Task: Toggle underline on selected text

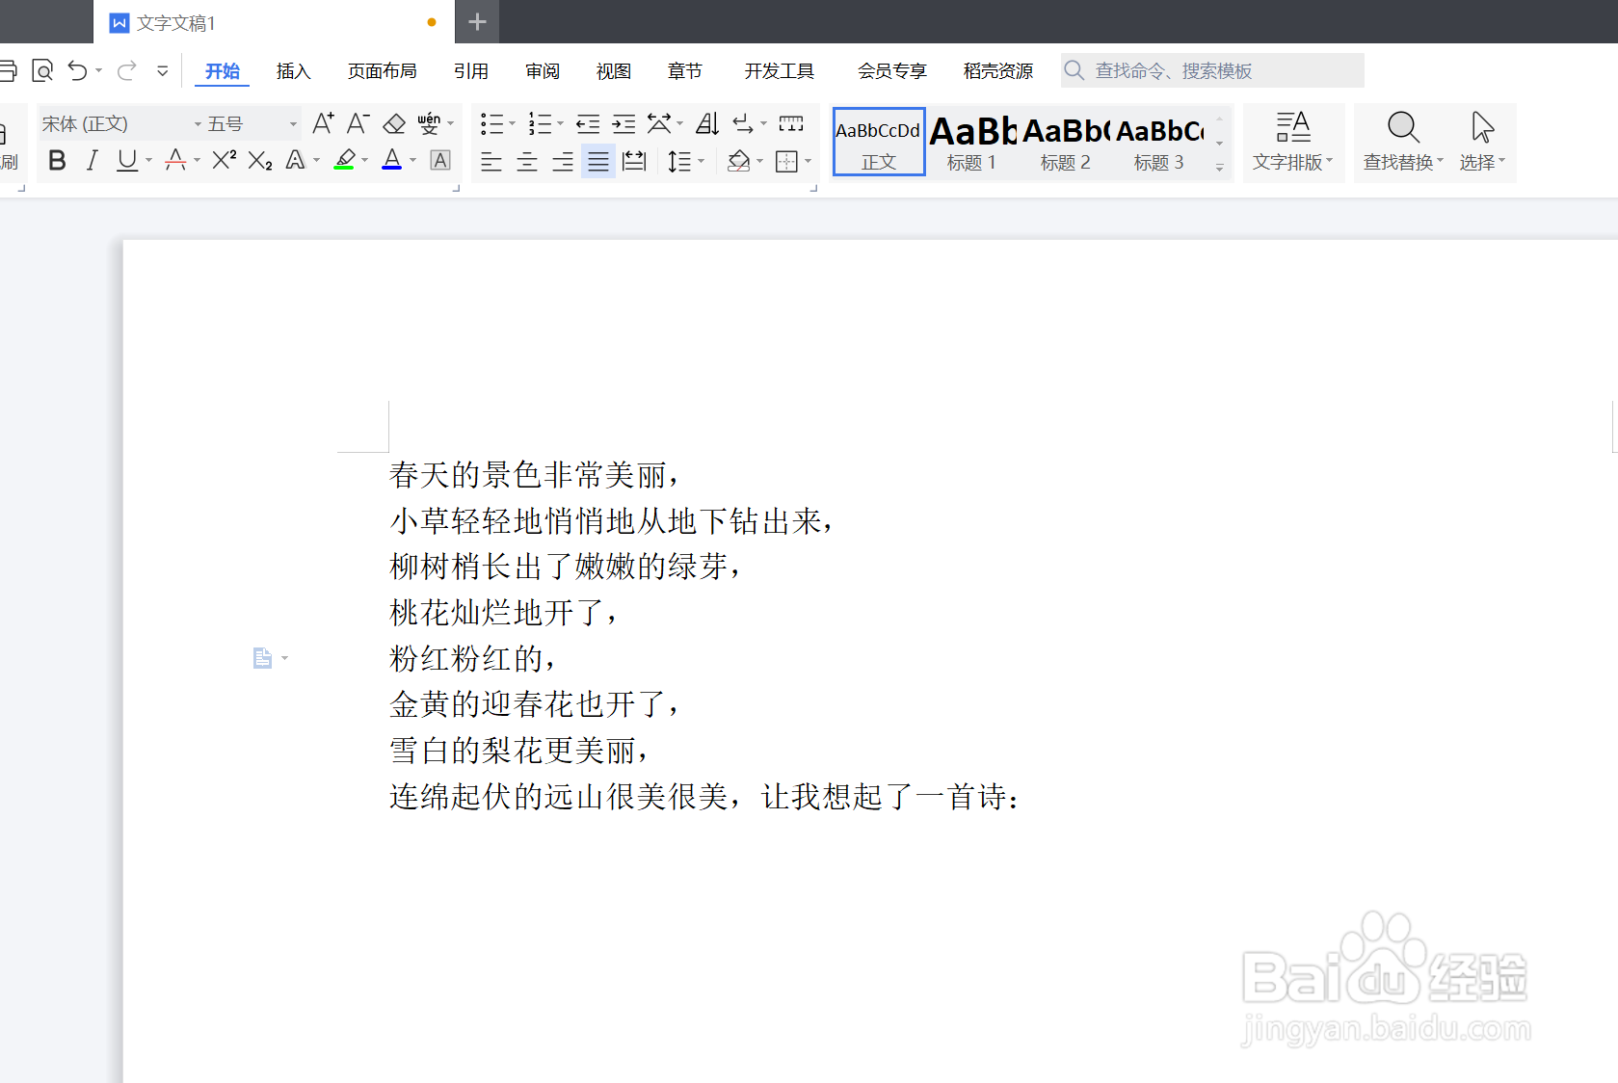Action: pyautogui.click(x=125, y=160)
